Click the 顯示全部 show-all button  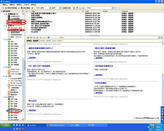pos(66,8)
